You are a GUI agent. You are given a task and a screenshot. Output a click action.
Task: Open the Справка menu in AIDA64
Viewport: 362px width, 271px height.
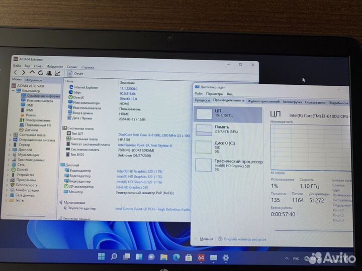[87, 67]
